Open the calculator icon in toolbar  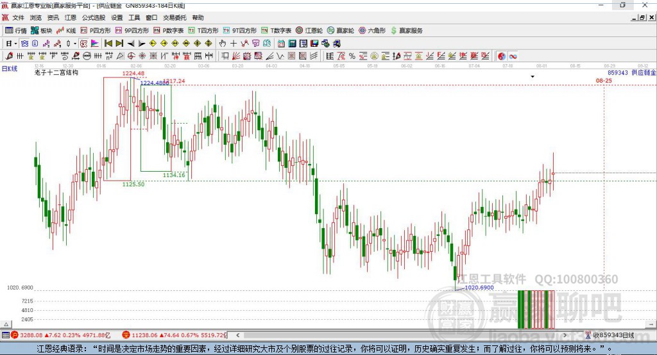click(x=293, y=44)
